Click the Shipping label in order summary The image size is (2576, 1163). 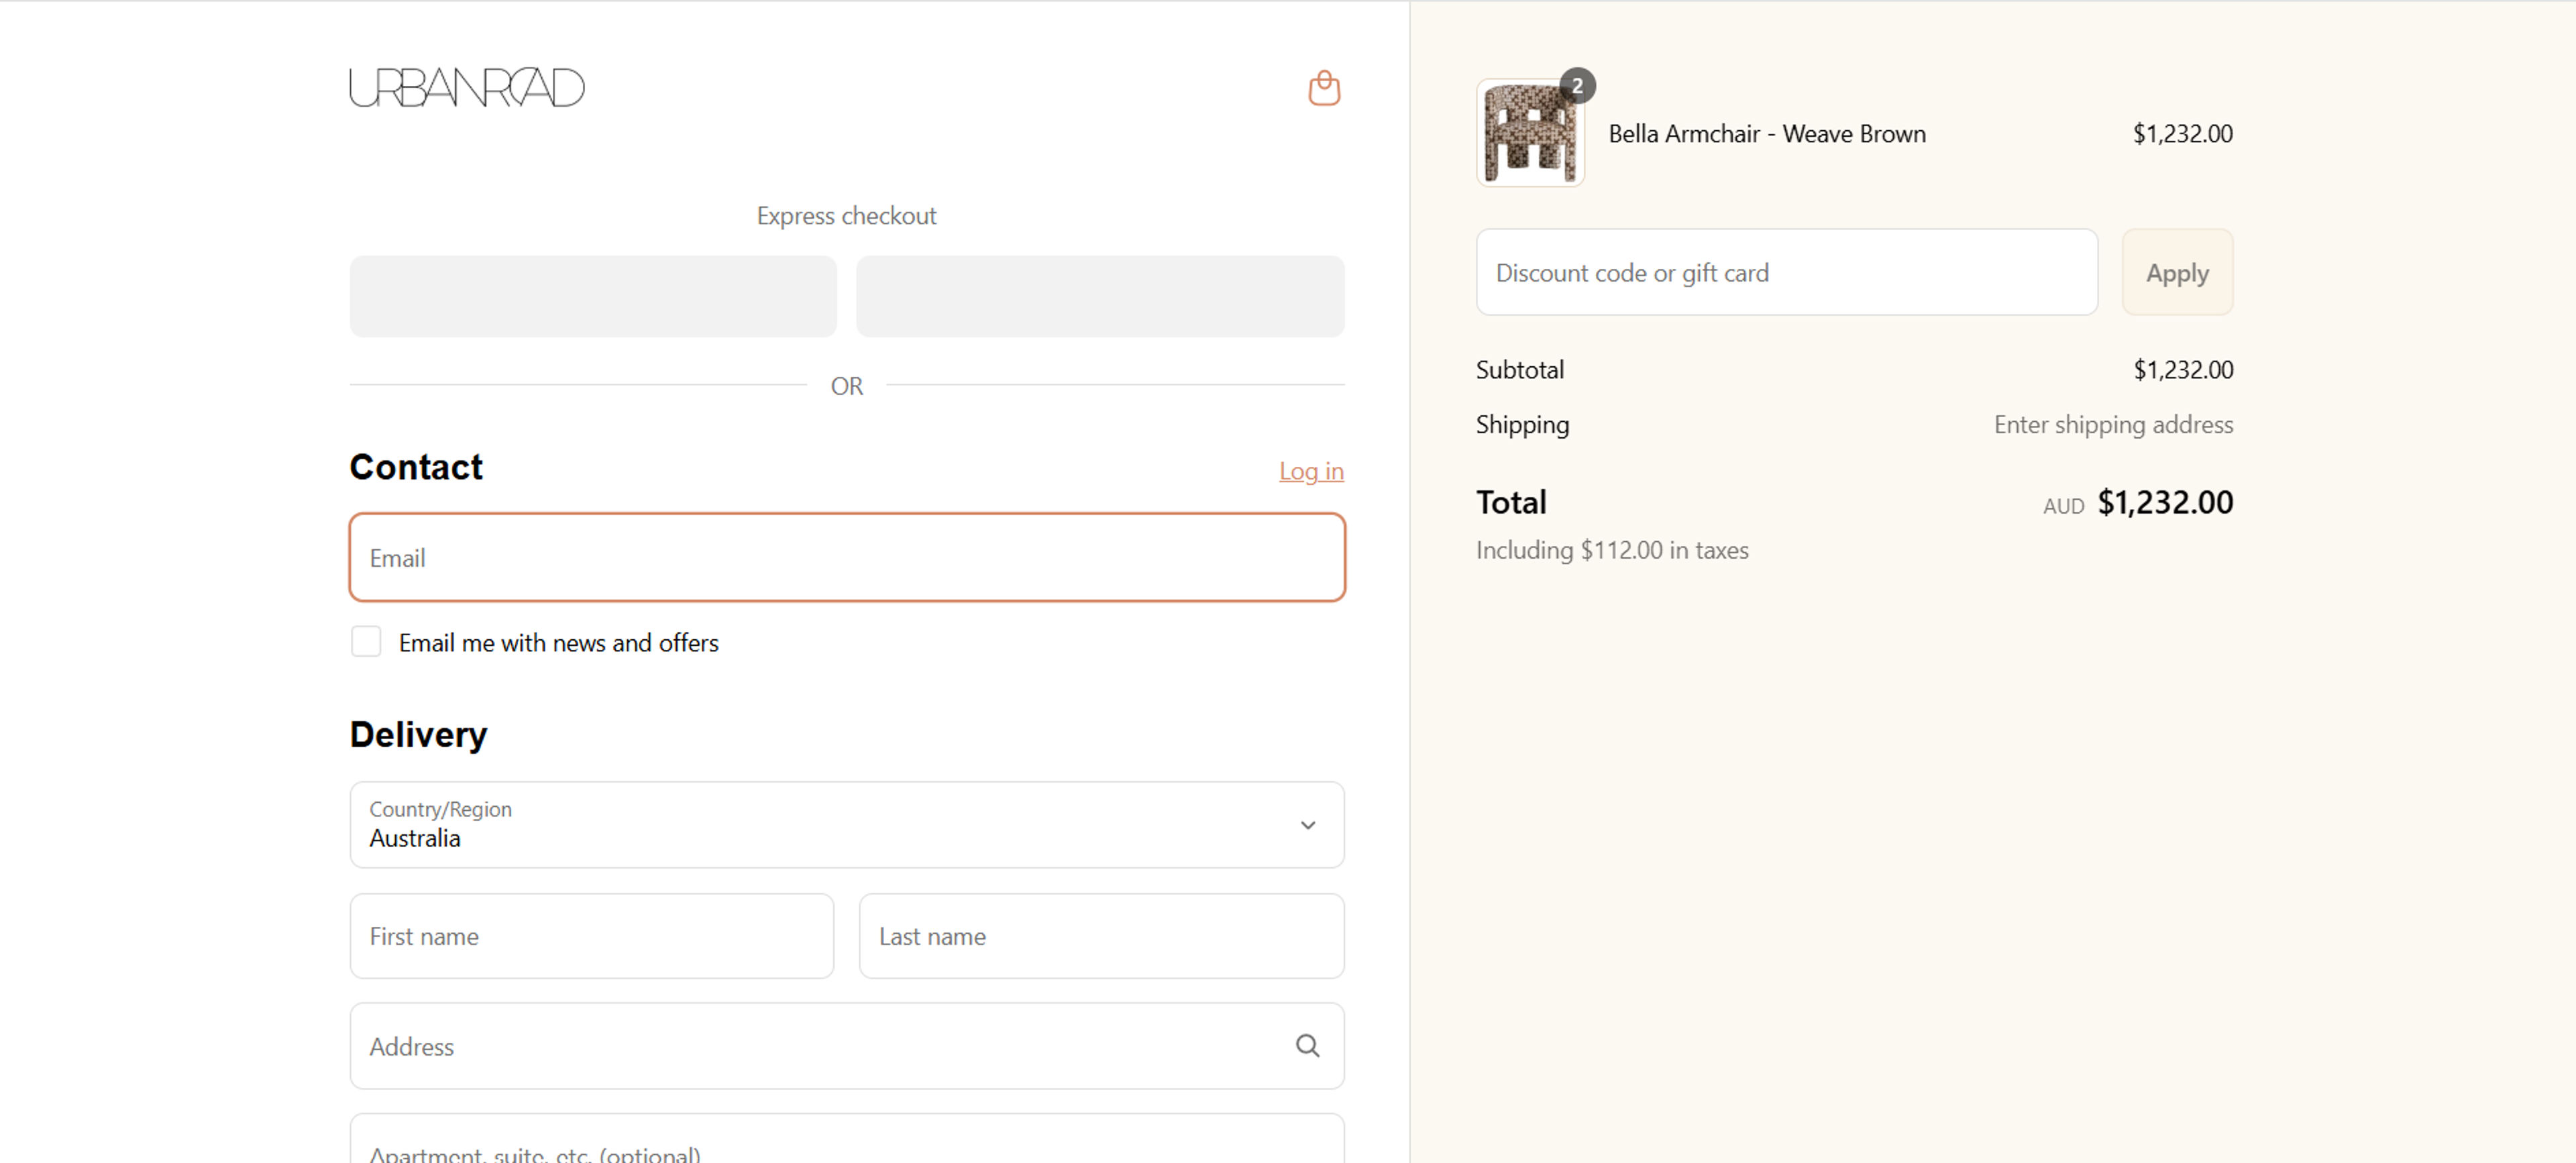tap(1522, 424)
